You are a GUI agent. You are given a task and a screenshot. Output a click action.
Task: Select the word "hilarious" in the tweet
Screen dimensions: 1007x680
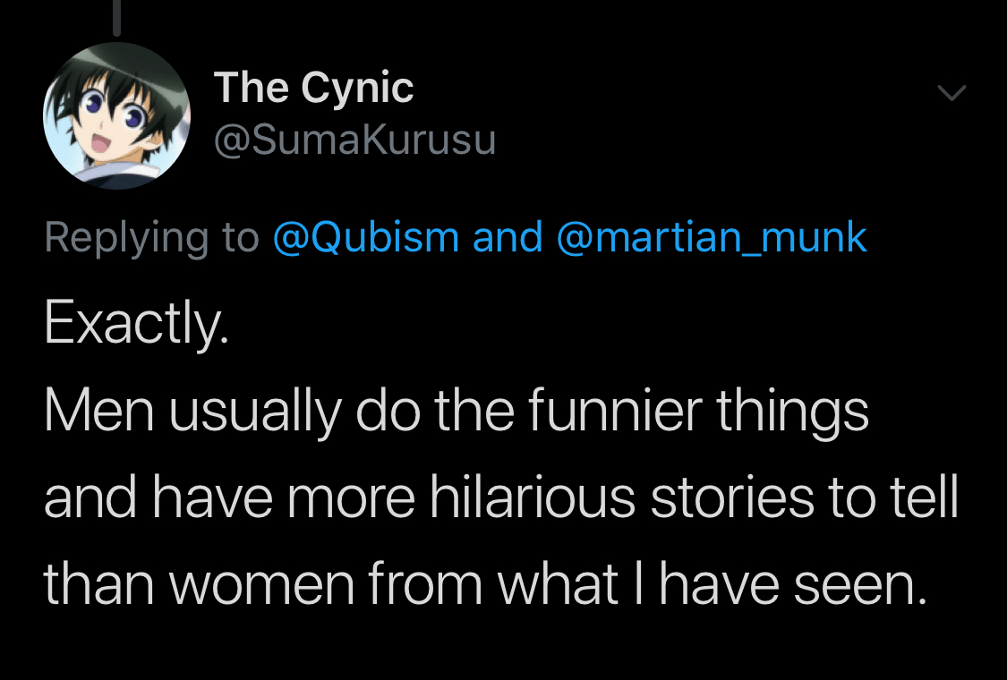[x=533, y=497]
